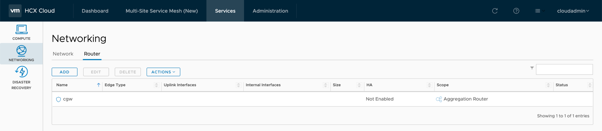Viewport: 602px width, 131px height.
Task: Expand the list menu dropdown in header
Action: 539,11
